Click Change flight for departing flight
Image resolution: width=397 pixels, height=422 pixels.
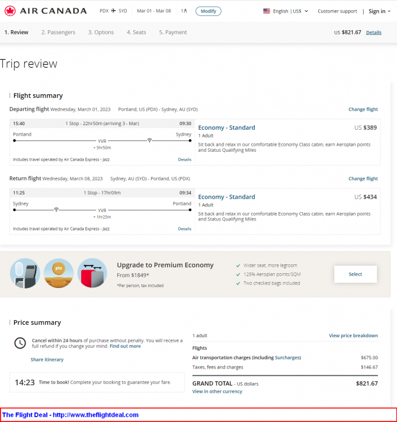363,109
